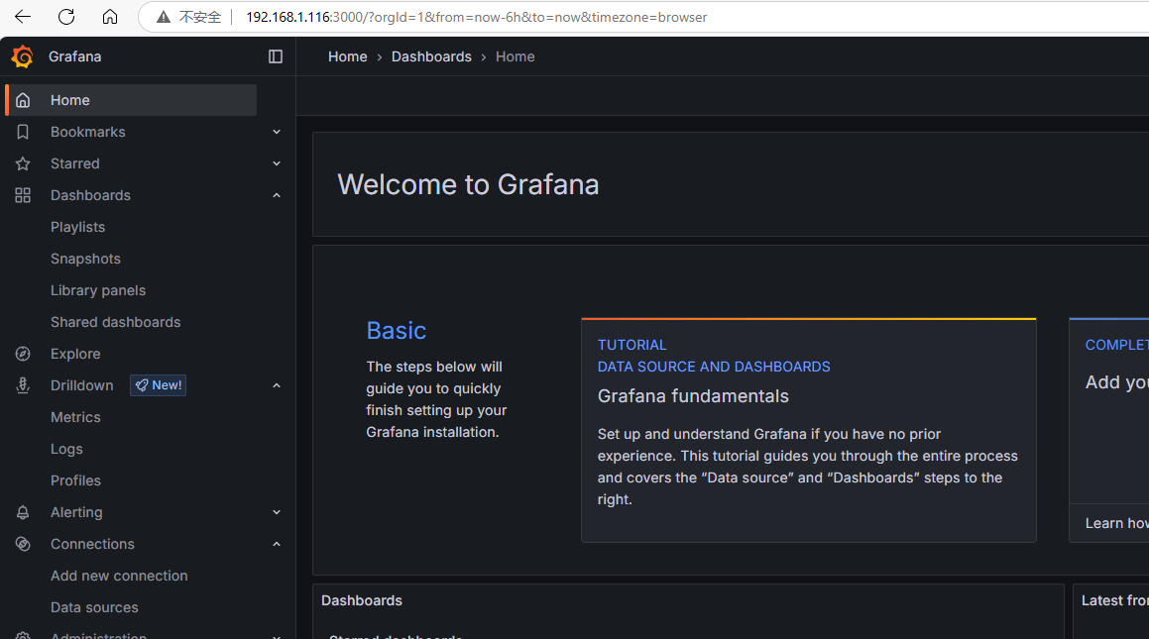Click the New! badge next to Drilldown
The image size is (1149, 639).
point(158,385)
